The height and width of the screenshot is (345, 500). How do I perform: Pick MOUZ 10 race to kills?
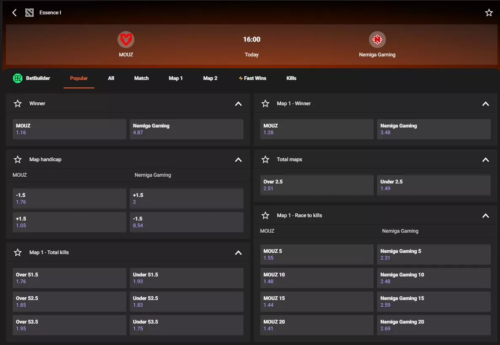click(317, 278)
